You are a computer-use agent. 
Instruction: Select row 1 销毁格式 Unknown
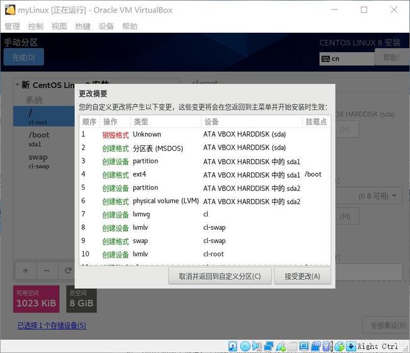(x=205, y=135)
